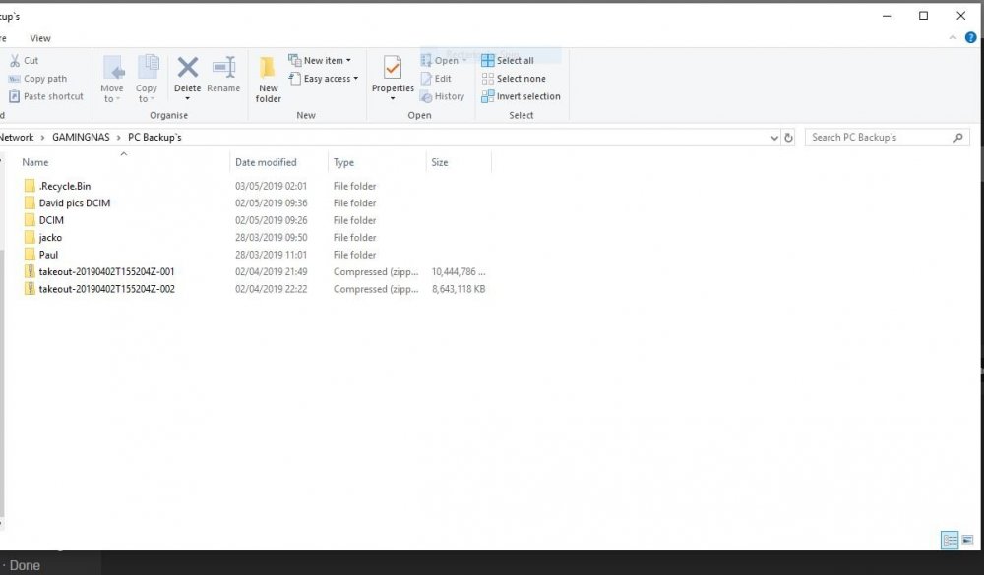Viewport: 984px width, 575px height.
Task: Click the Paul folder icon
Action: [30, 255]
